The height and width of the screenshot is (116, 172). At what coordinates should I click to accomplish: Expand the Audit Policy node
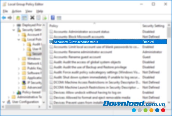click(24, 44)
